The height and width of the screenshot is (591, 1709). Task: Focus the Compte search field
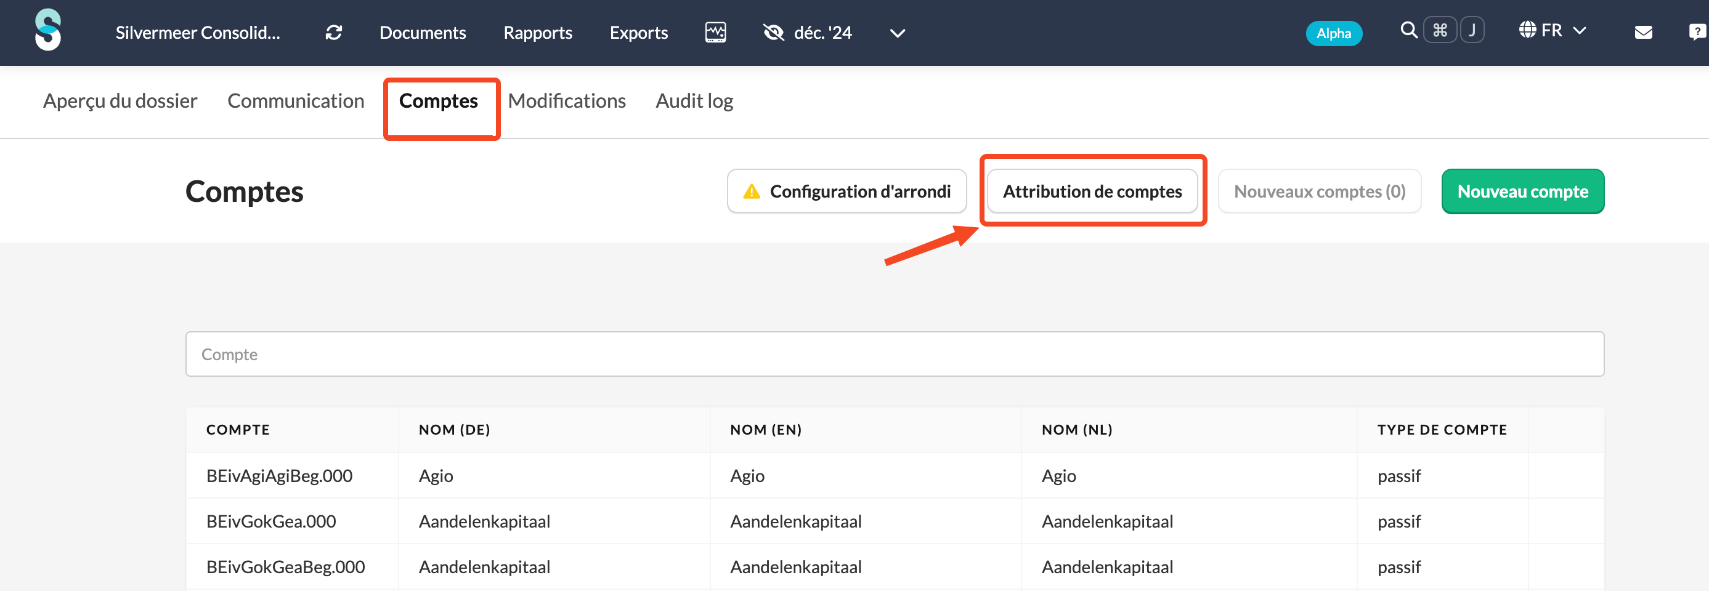tap(895, 354)
